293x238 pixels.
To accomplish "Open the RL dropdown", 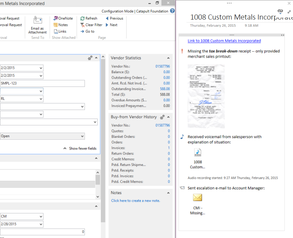I will 41,99.
